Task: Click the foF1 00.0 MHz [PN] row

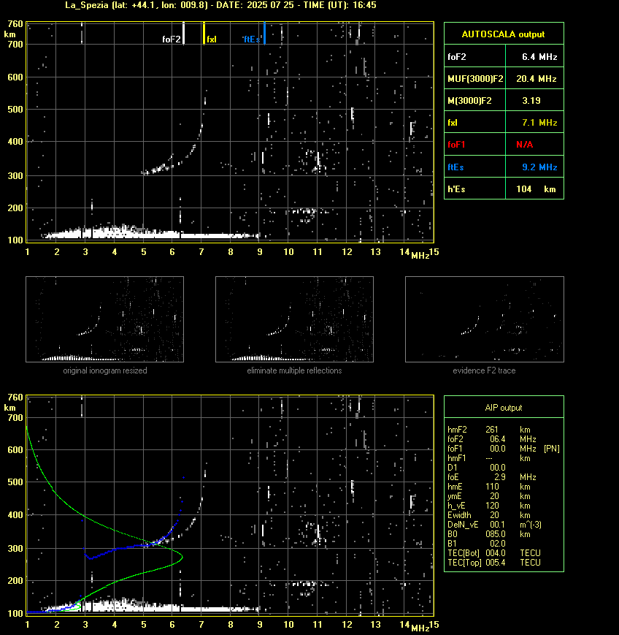Action: pyautogui.click(x=504, y=449)
